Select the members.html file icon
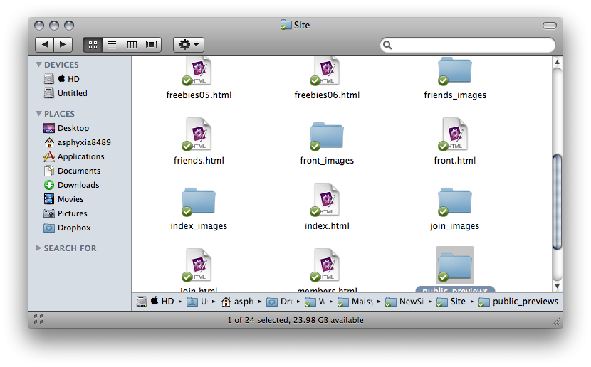The image size is (591, 367). [326, 265]
